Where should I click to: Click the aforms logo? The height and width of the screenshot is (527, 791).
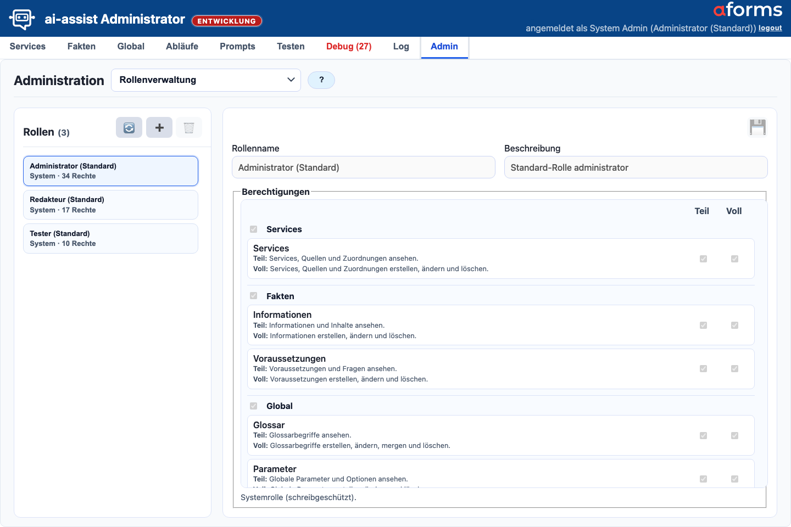748,10
